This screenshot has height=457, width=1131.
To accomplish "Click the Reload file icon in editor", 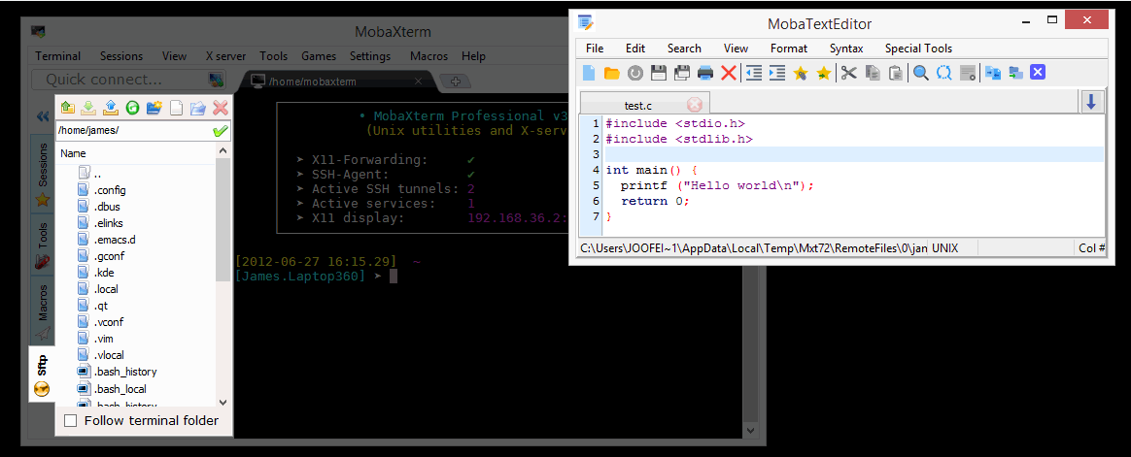I will 634,73.
